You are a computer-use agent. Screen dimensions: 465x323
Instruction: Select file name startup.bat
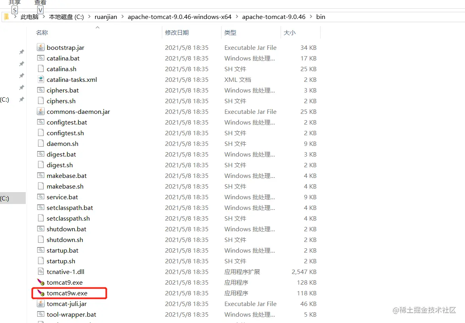(63, 250)
